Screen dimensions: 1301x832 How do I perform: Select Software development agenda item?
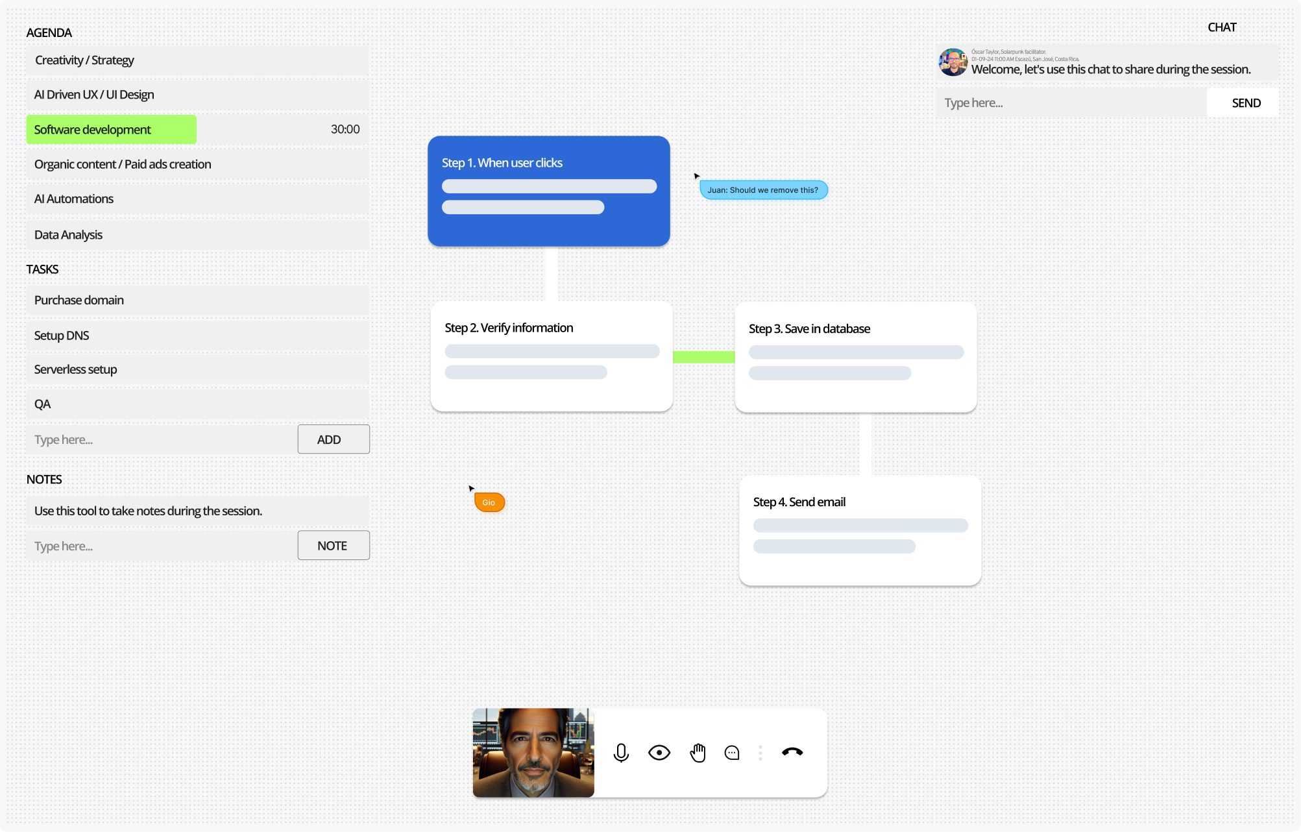coord(112,130)
